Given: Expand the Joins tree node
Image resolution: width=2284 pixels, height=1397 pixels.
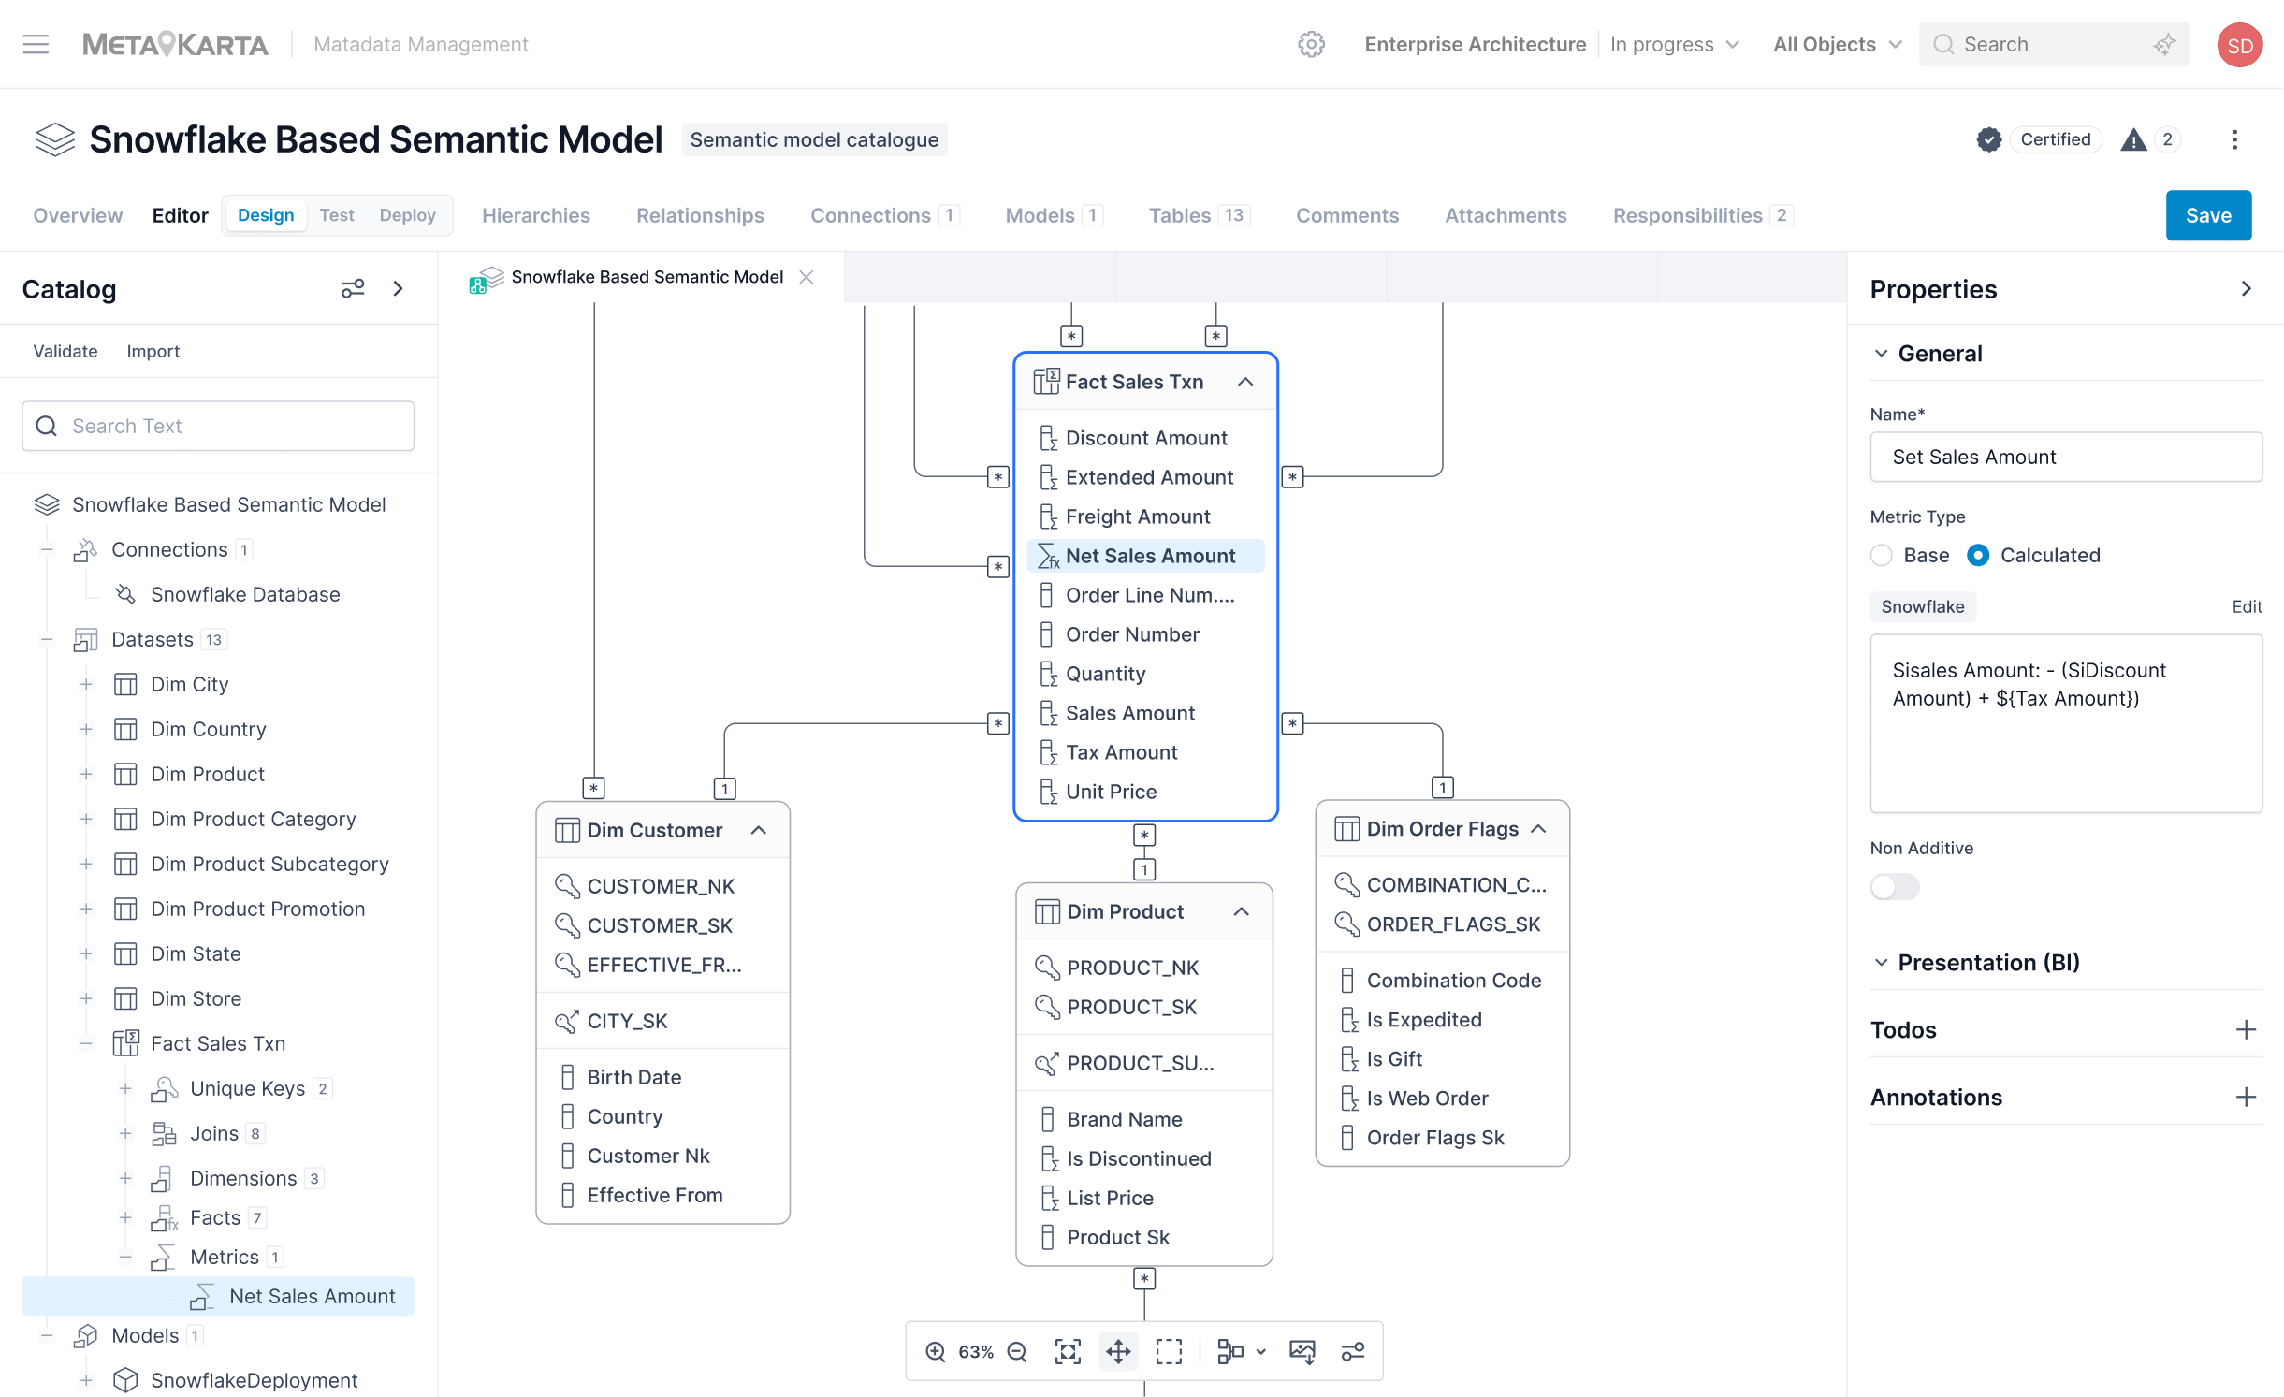Looking at the screenshot, I should 125,1133.
